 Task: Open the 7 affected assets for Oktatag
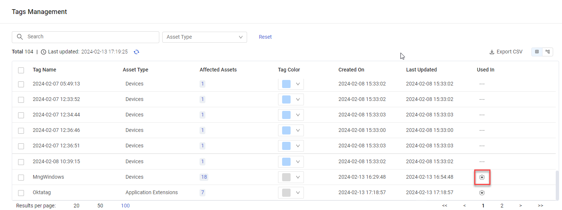coord(202,193)
